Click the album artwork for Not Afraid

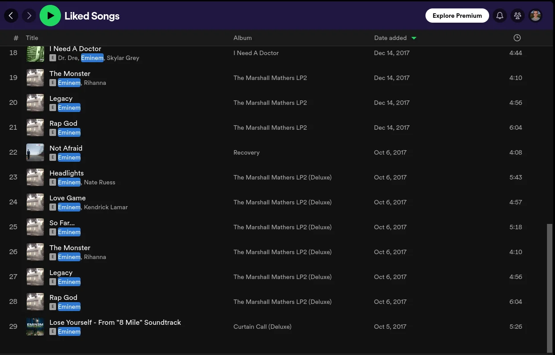click(x=35, y=152)
